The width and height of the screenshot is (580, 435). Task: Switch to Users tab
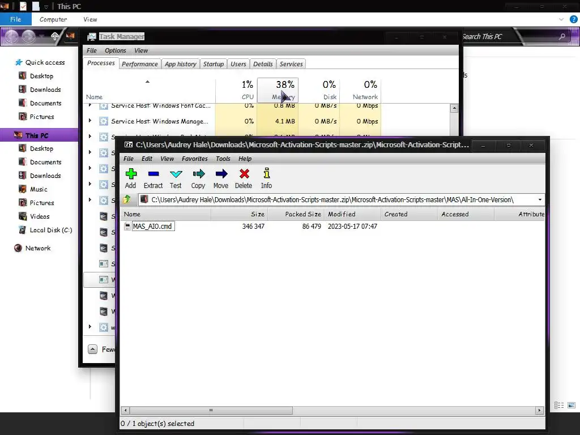coord(238,64)
